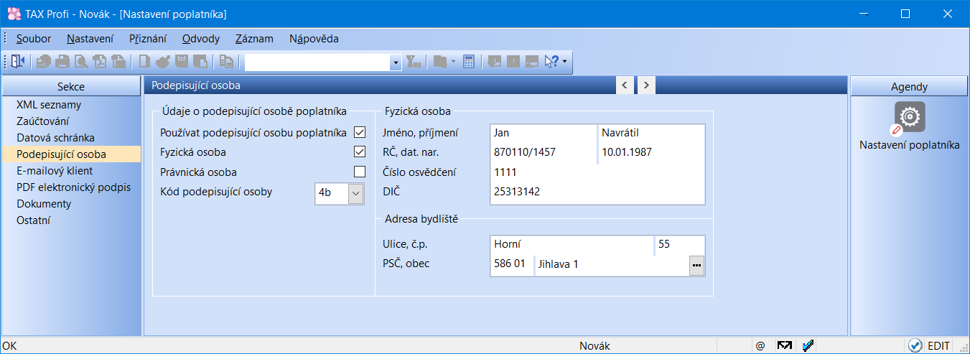
Task: Select Datová schránka in the Sekce list
Action: click(55, 137)
